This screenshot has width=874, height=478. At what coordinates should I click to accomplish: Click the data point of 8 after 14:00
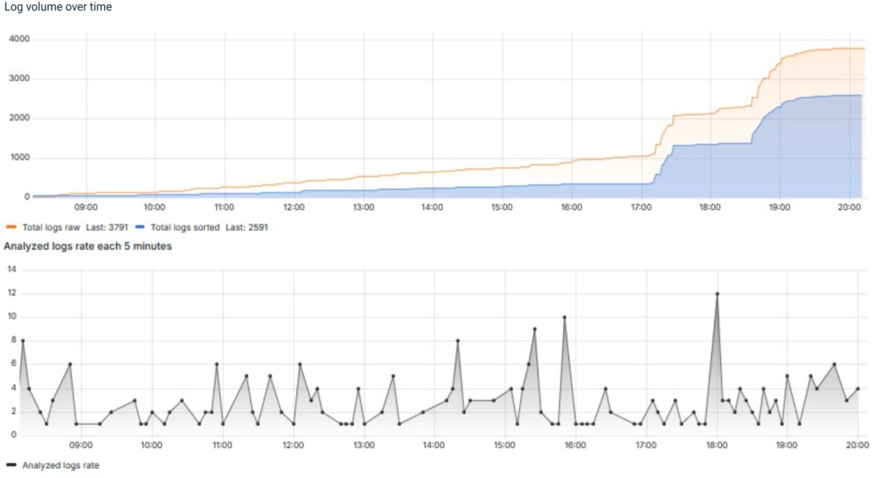click(458, 341)
